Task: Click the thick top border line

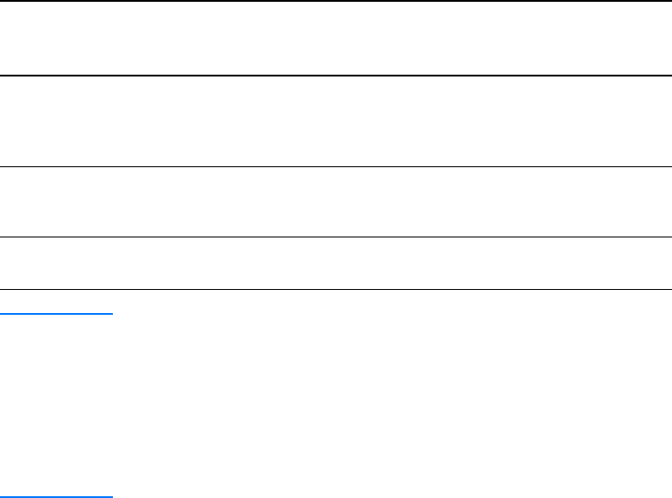Action: (x=336, y=1)
